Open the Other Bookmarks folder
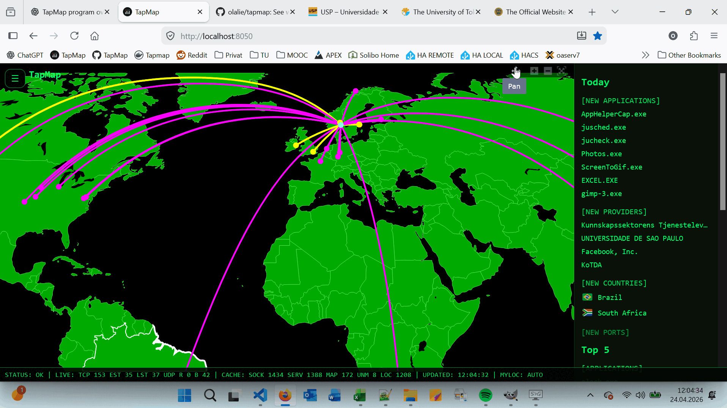This screenshot has width=727, height=408. tap(689, 55)
